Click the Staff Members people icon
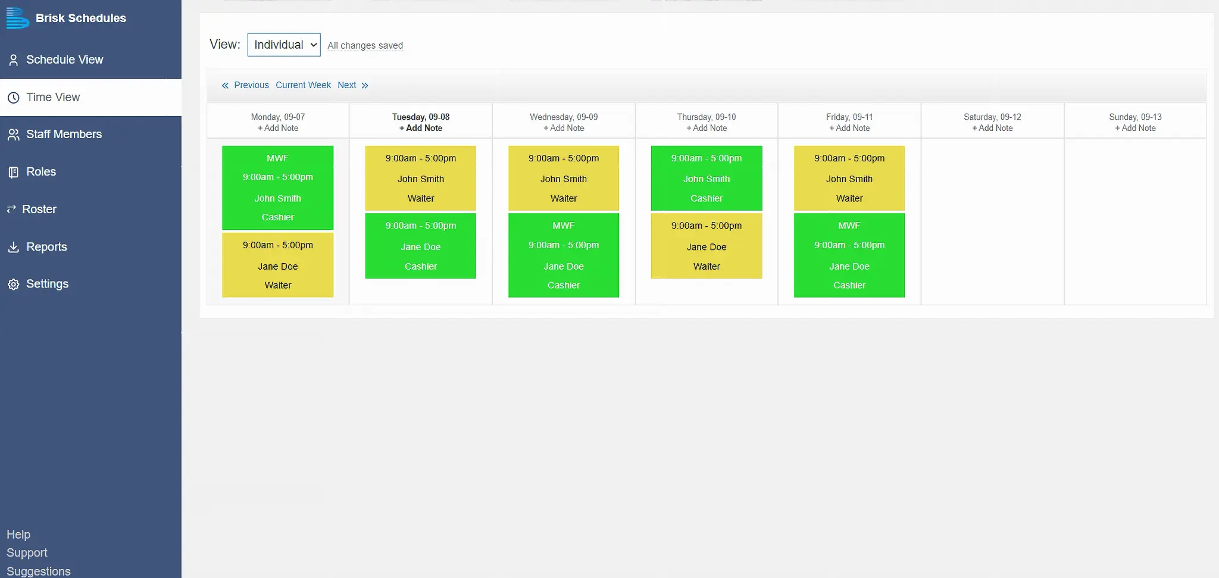 [x=13, y=135]
